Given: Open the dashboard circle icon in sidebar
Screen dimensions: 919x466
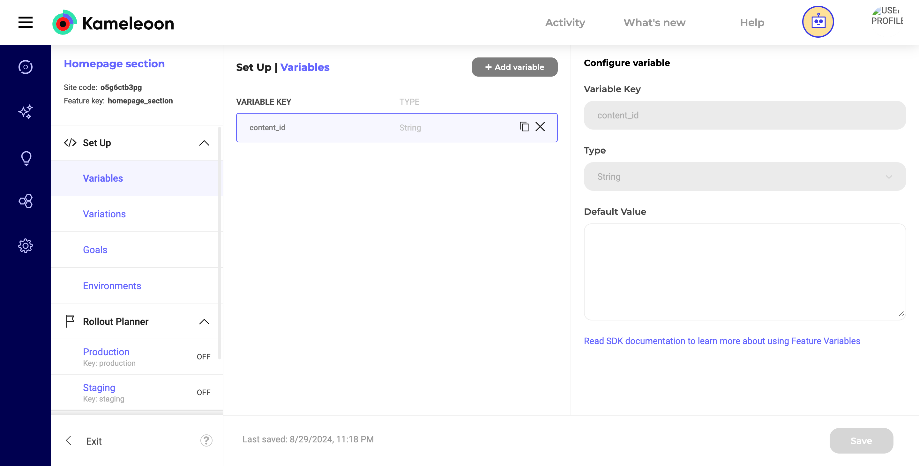Looking at the screenshot, I should click(x=25, y=67).
